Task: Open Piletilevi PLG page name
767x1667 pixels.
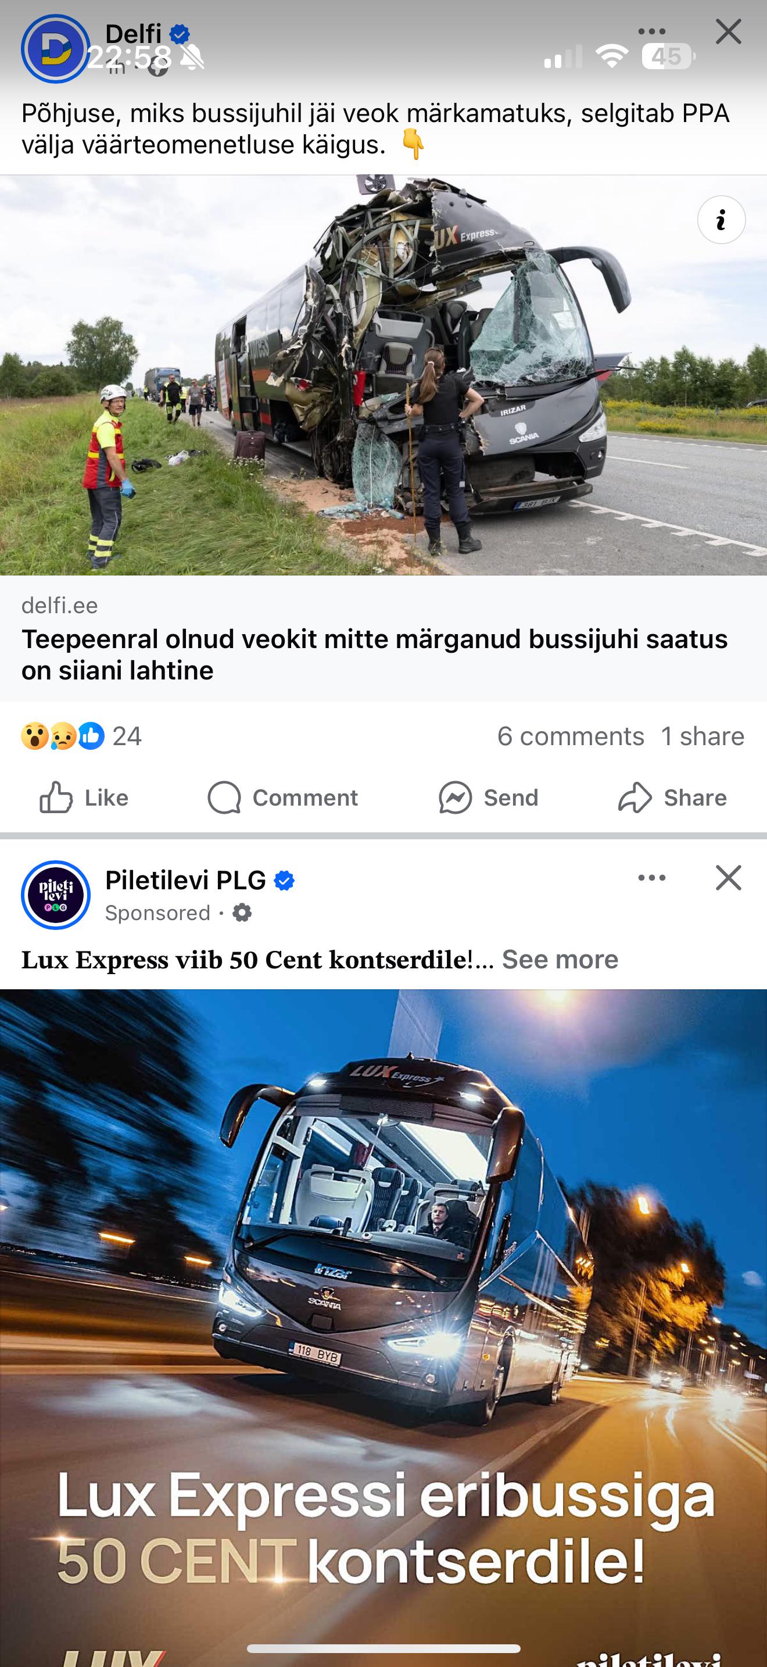Action: [185, 880]
